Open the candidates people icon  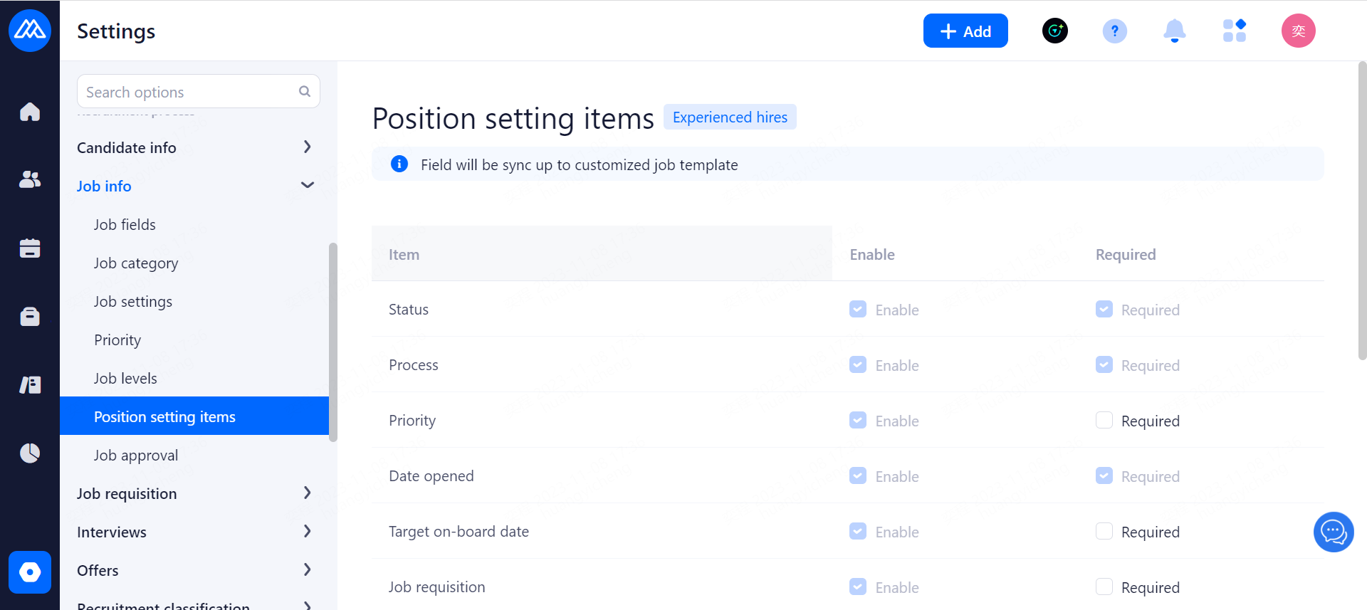(x=30, y=179)
